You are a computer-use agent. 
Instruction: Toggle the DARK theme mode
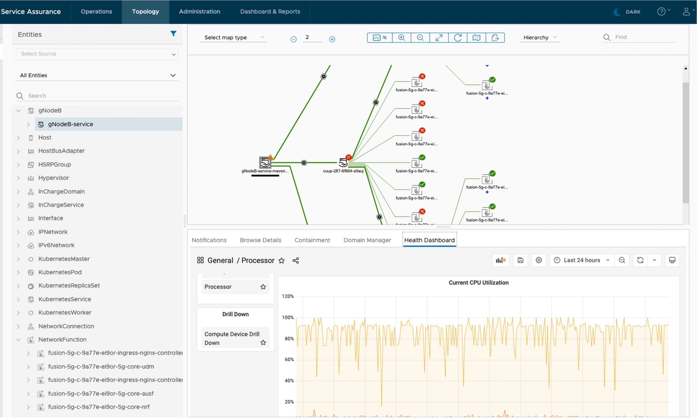tap(627, 12)
